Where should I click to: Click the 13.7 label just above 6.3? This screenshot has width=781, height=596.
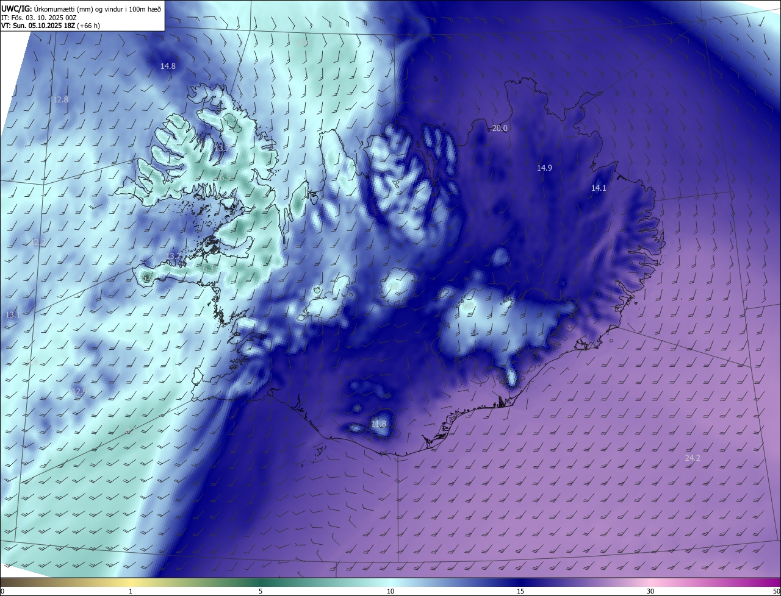(x=174, y=256)
